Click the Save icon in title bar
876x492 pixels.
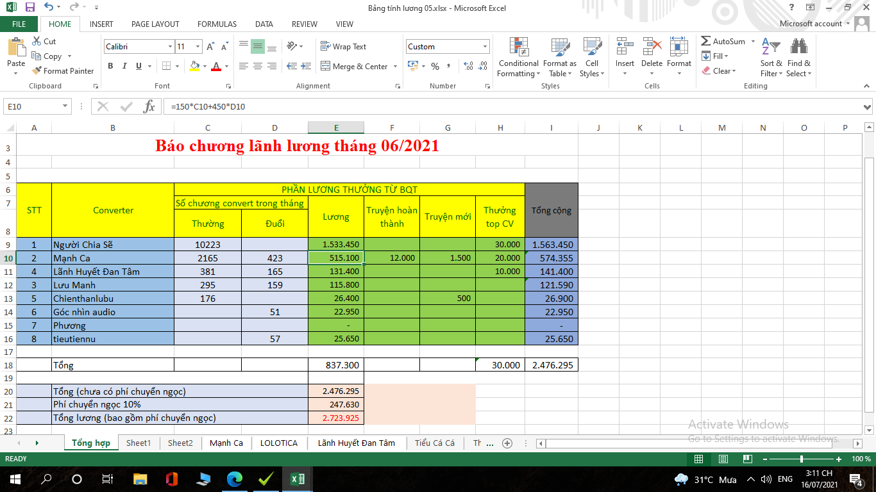coord(29,8)
